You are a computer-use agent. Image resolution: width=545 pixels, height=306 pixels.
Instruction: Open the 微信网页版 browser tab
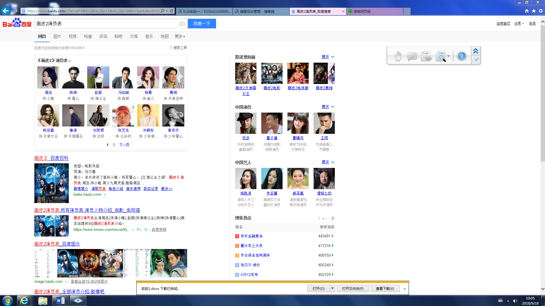[x=375, y=11]
